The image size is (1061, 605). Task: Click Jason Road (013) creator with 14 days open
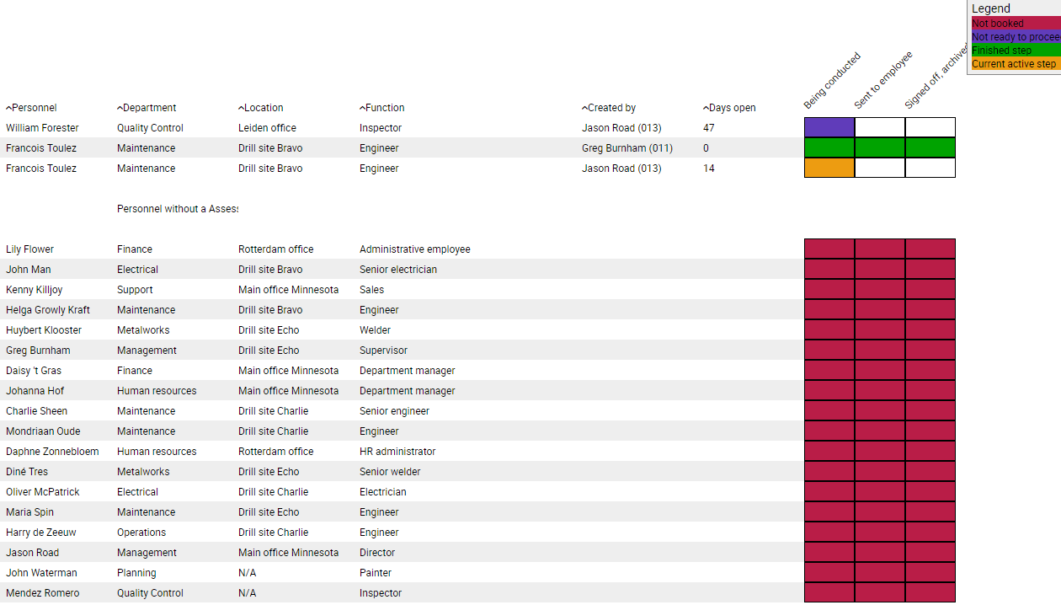pos(621,169)
